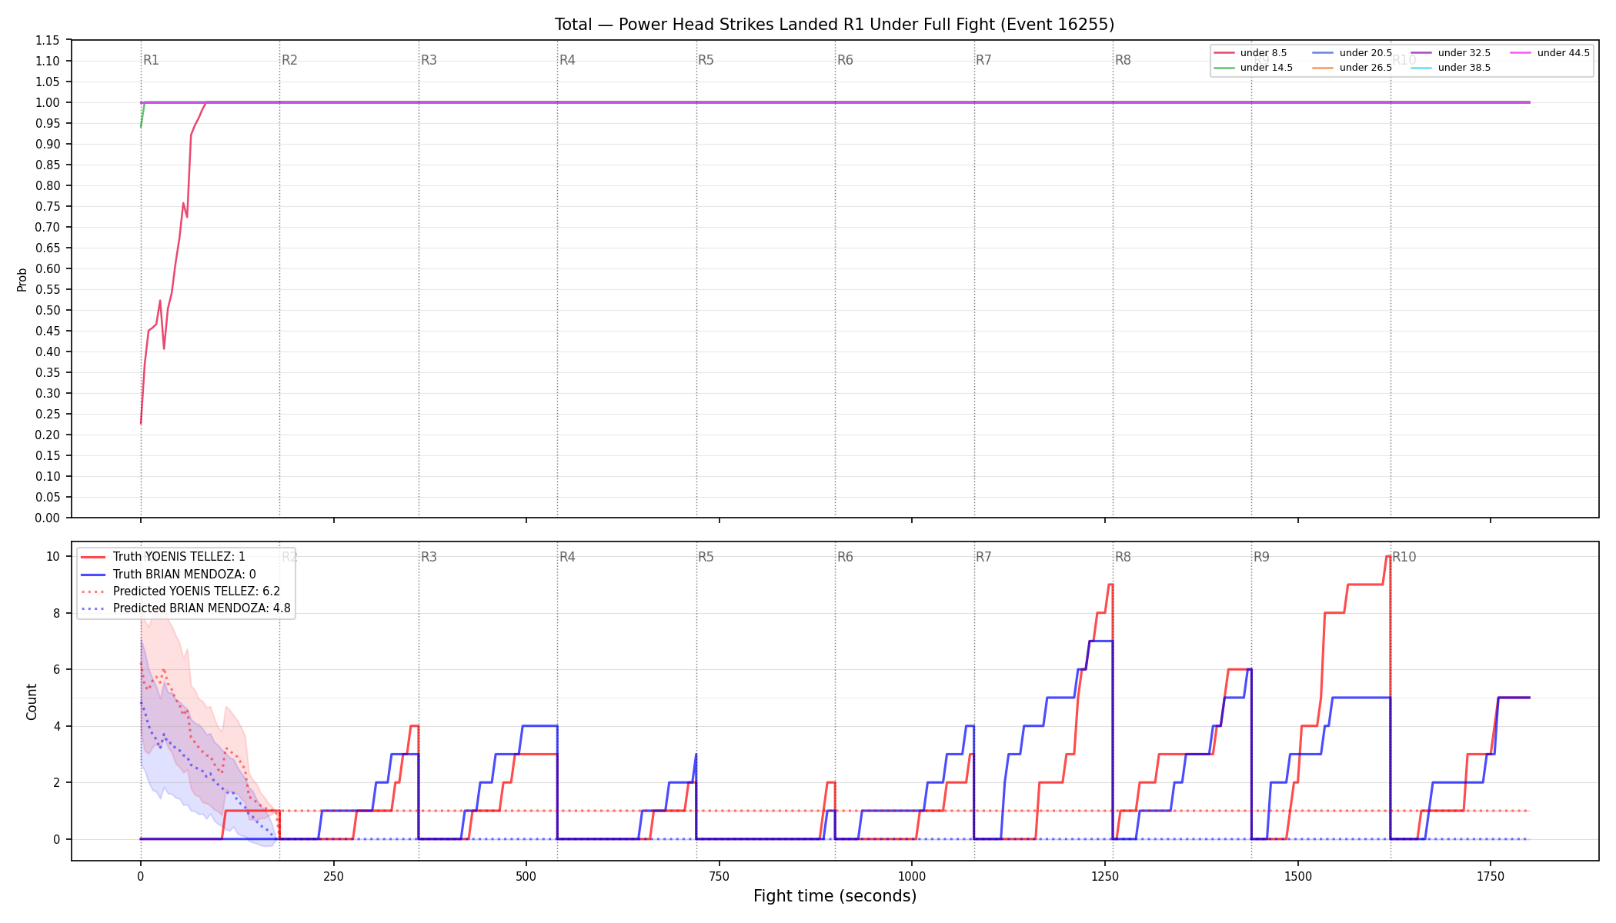Select the 'under 44.5' legend label
The image size is (1616, 923).
click(x=1564, y=53)
